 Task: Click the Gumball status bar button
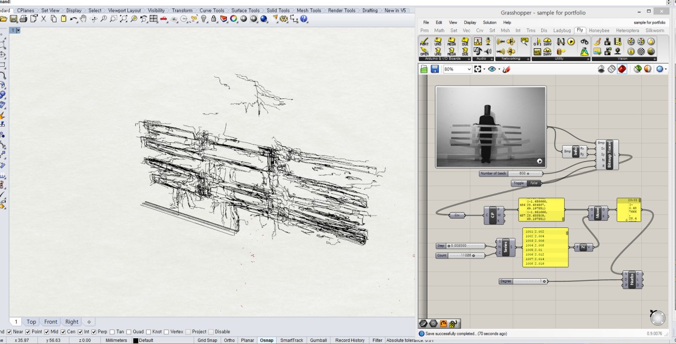[319, 340]
